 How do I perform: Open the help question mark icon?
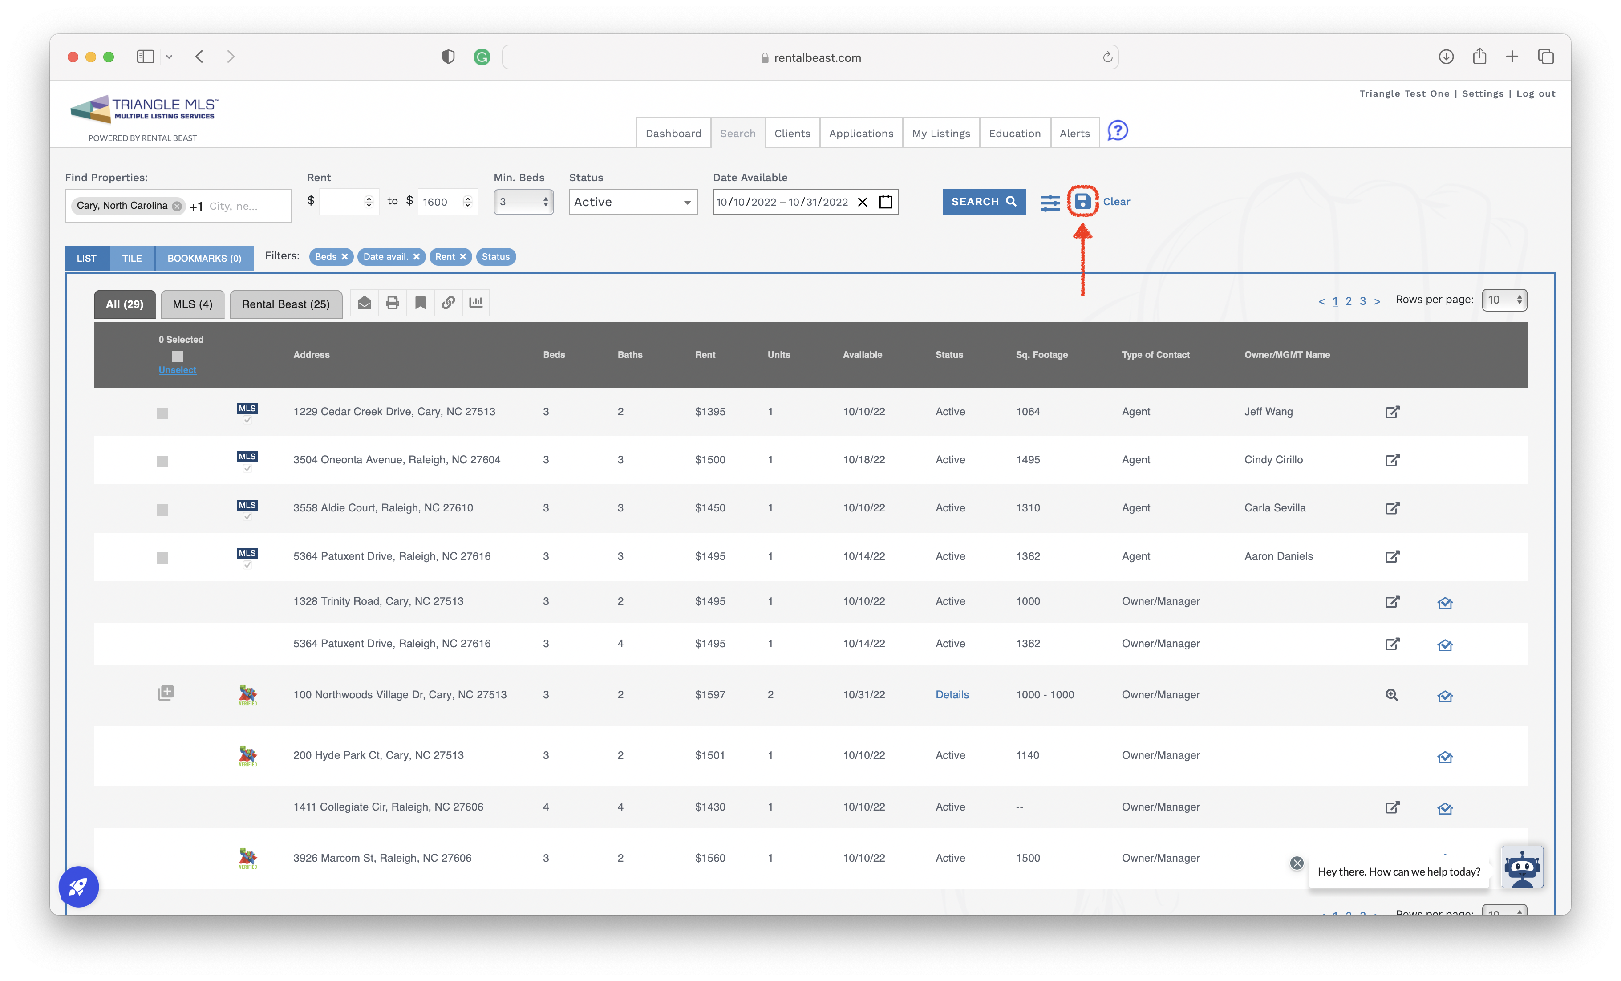(1117, 130)
